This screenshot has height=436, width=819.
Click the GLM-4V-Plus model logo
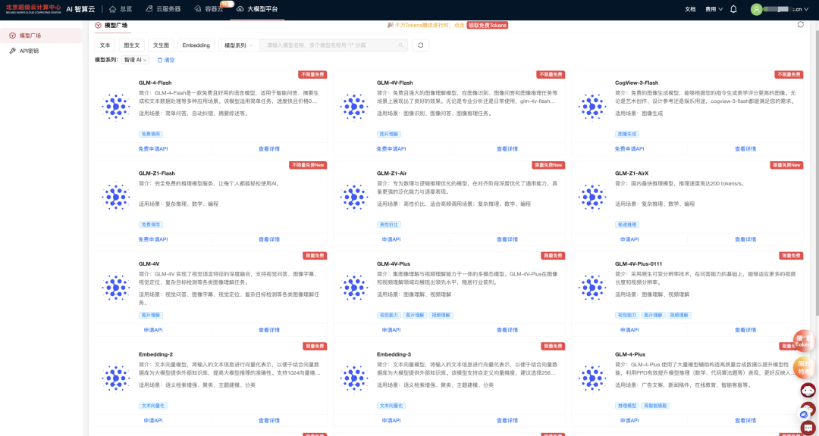tap(354, 288)
